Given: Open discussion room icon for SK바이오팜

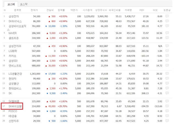Looking at the screenshot, I should (x=167, y=106).
